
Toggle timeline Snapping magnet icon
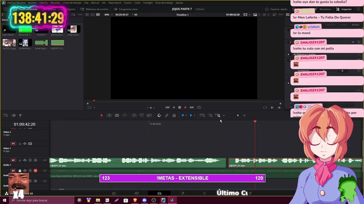pyautogui.click(x=159, y=115)
